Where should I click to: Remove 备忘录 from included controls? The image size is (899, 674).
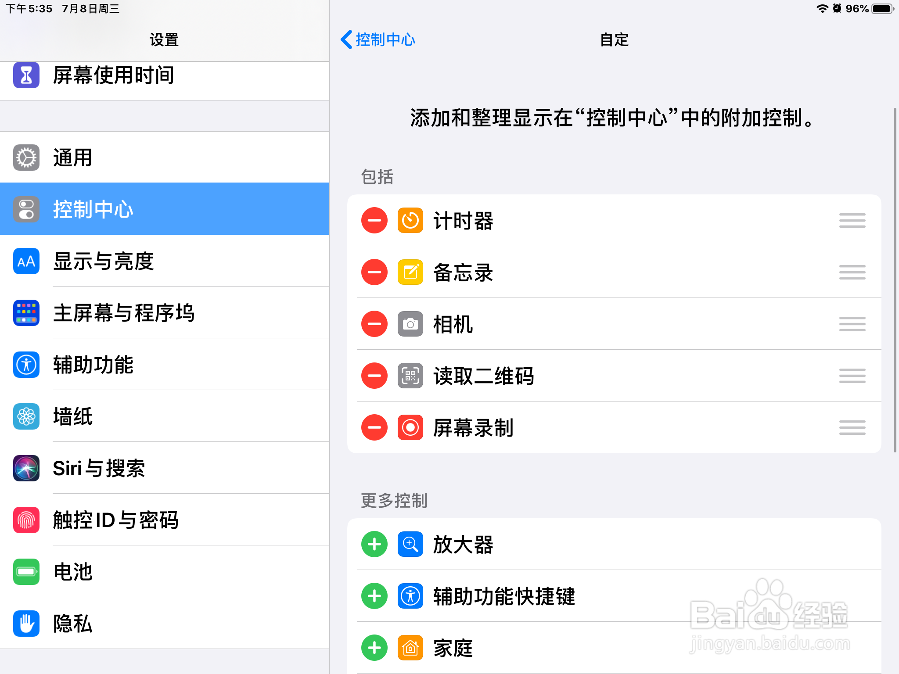click(374, 272)
